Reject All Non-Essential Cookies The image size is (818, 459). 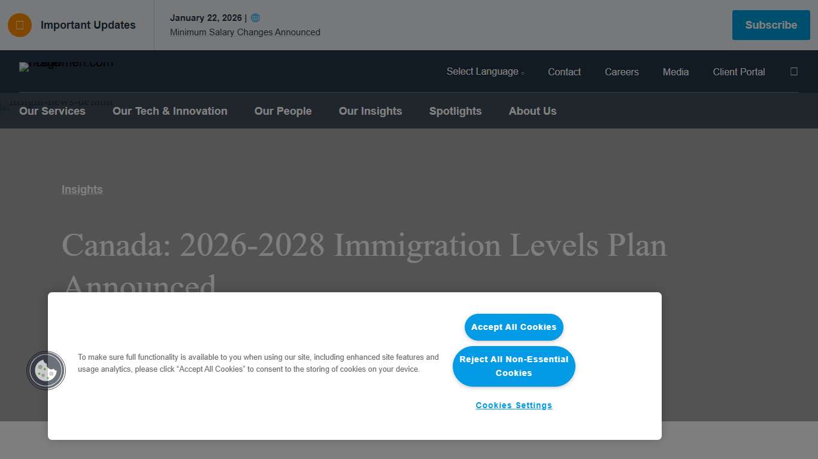point(514,366)
